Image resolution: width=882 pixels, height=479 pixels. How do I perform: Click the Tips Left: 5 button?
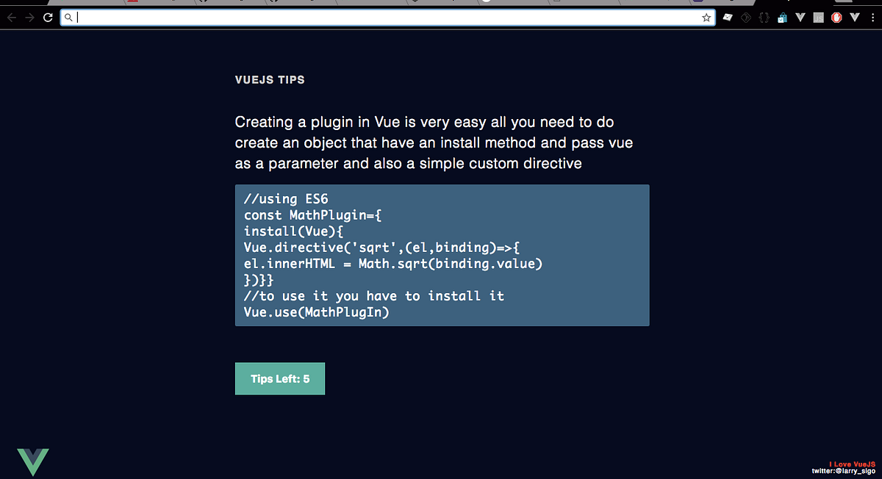(279, 378)
